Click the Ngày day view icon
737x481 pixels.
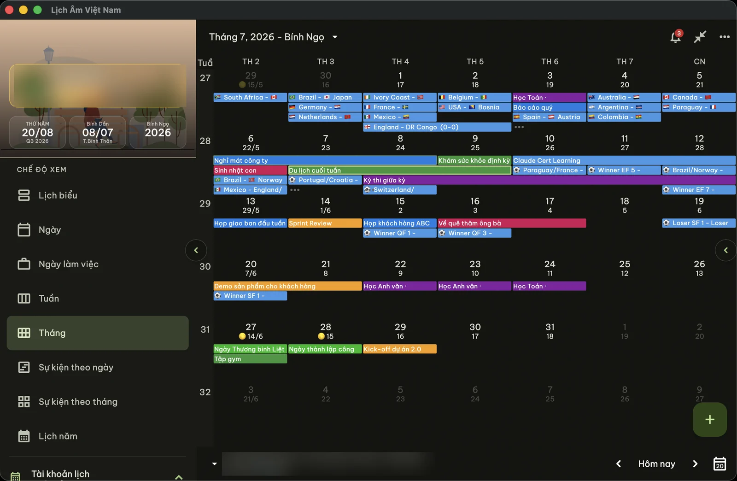pos(24,229)
